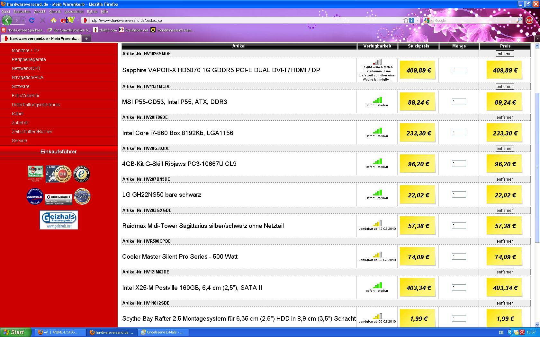Open the Preisfieber.net bookmark
Image resolution: width=540 pixels, height=337 pixels.
134,30
